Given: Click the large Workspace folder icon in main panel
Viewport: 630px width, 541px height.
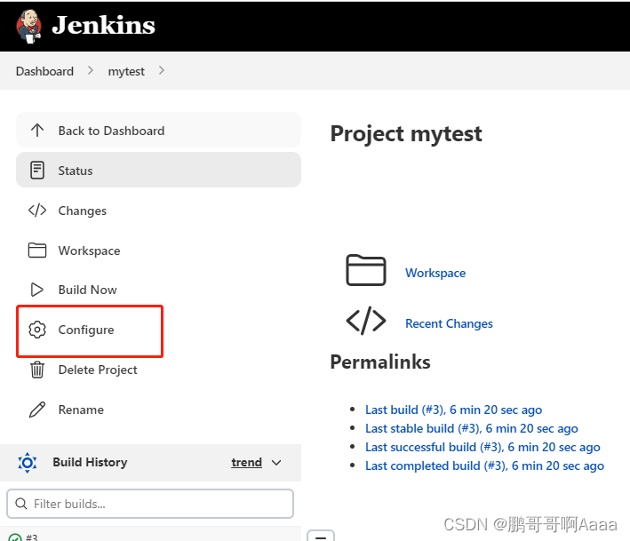Looking at the screenshot, I should (366, 270).
